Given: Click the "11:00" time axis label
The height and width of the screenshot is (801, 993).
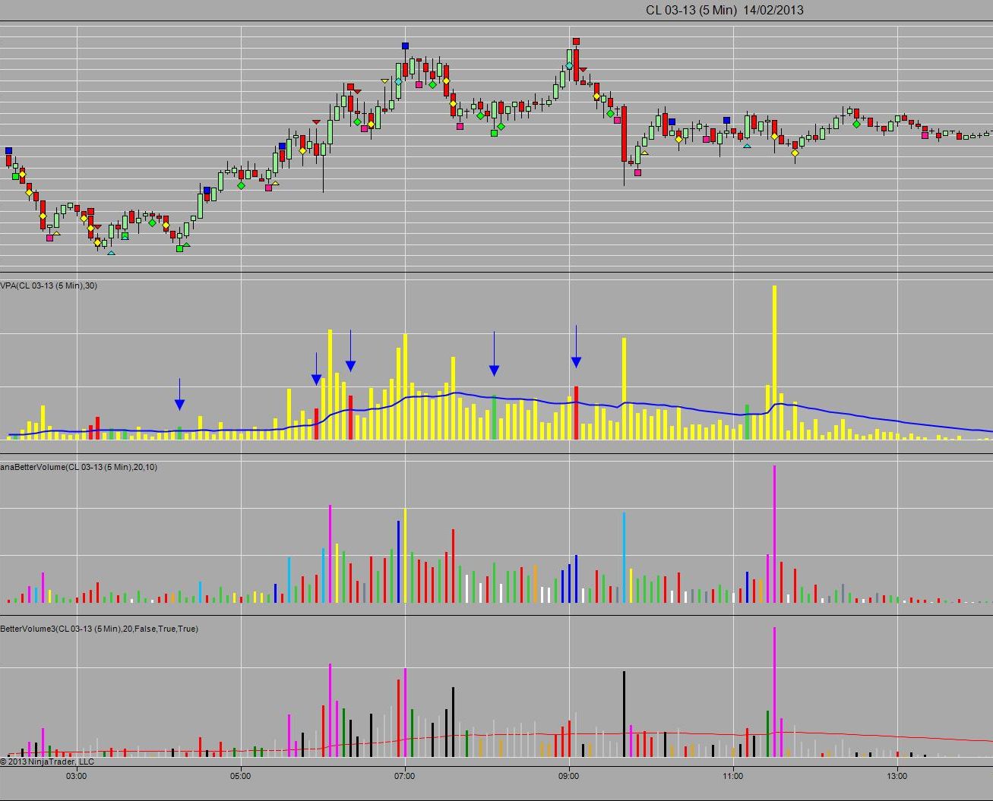Looking at the screenshot, I should [x=733, y=776].
